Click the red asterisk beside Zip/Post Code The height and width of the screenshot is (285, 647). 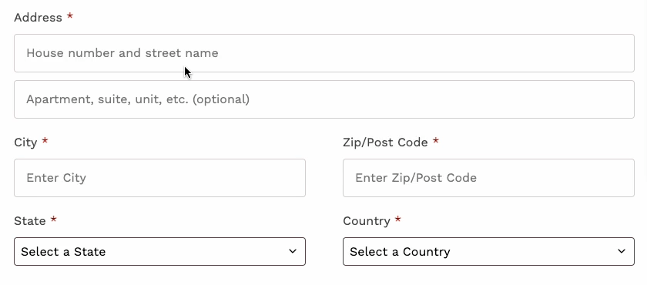[436, 141]
